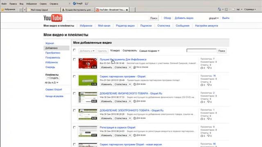
Task: Click Изменить for Лучшие Инструменты video
Action: (x=106, y=67)
